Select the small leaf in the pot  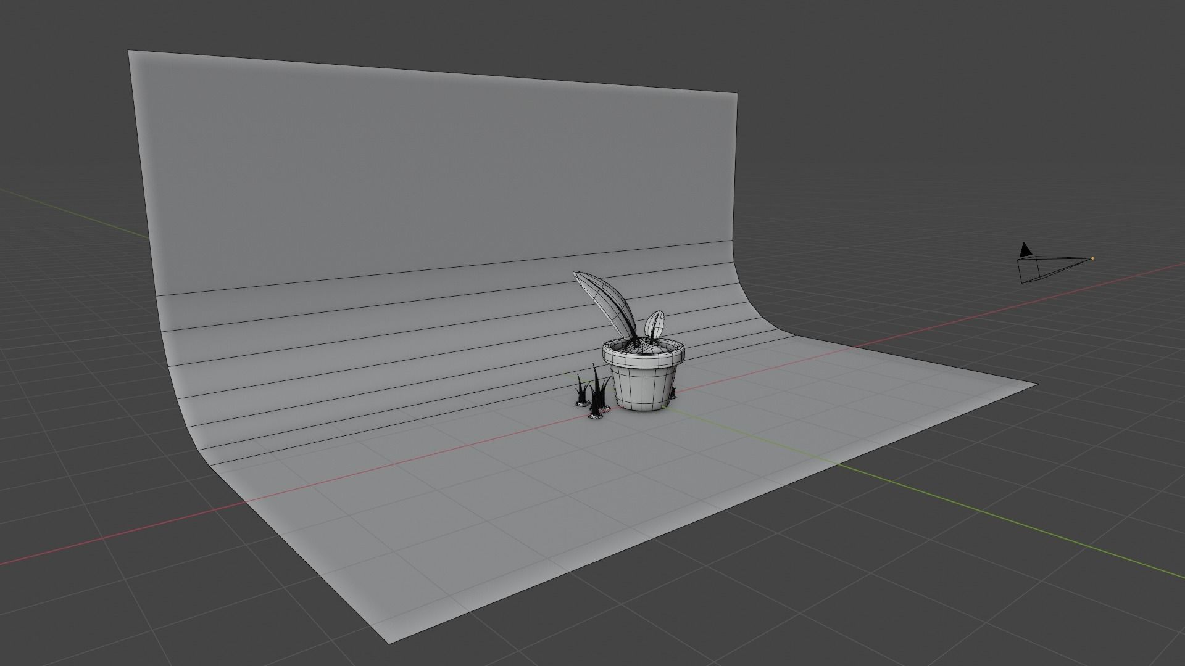click(655, 324)
